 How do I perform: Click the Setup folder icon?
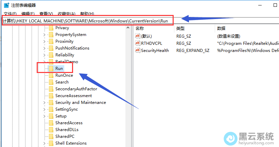tap(51, 116)
